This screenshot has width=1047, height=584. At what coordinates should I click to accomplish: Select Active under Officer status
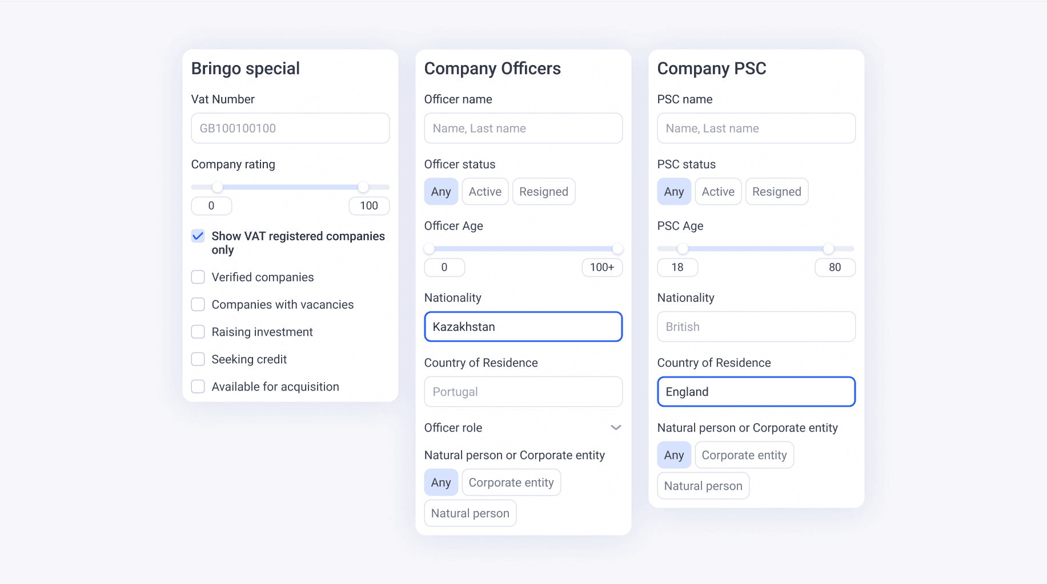click(x=485, y=192)
